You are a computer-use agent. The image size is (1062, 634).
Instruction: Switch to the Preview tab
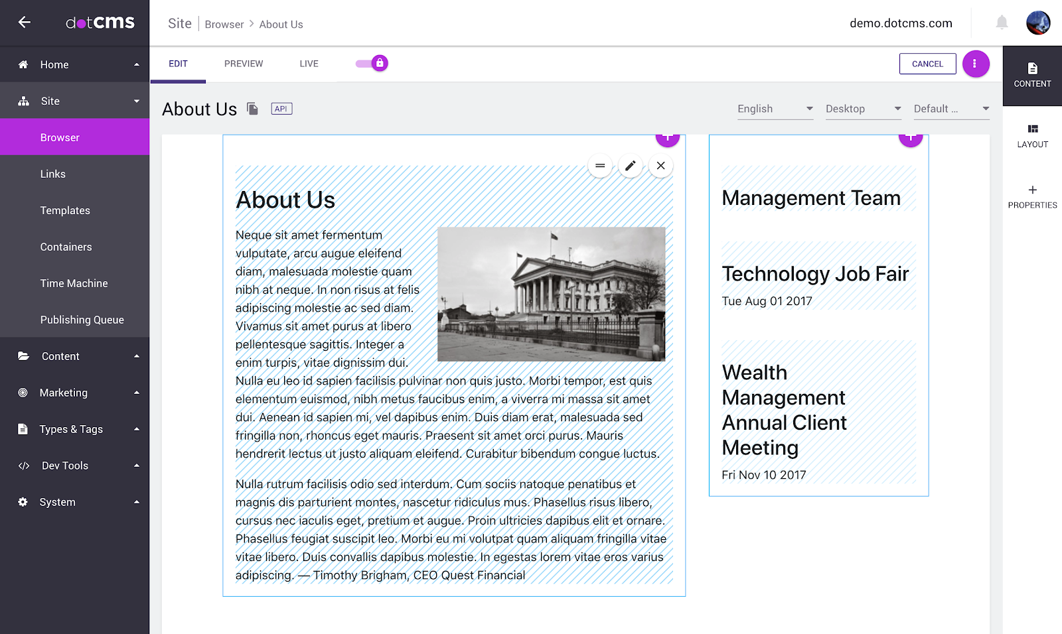244,64
